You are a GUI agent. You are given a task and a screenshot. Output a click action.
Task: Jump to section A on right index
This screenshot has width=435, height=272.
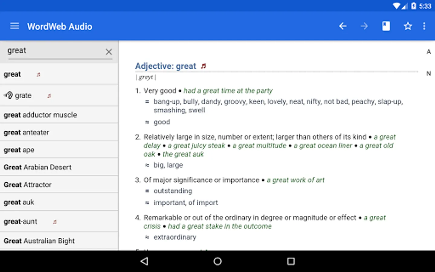[429, 52]
